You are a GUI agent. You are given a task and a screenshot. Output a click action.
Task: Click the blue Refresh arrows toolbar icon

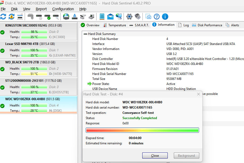(x=3, y=17)
